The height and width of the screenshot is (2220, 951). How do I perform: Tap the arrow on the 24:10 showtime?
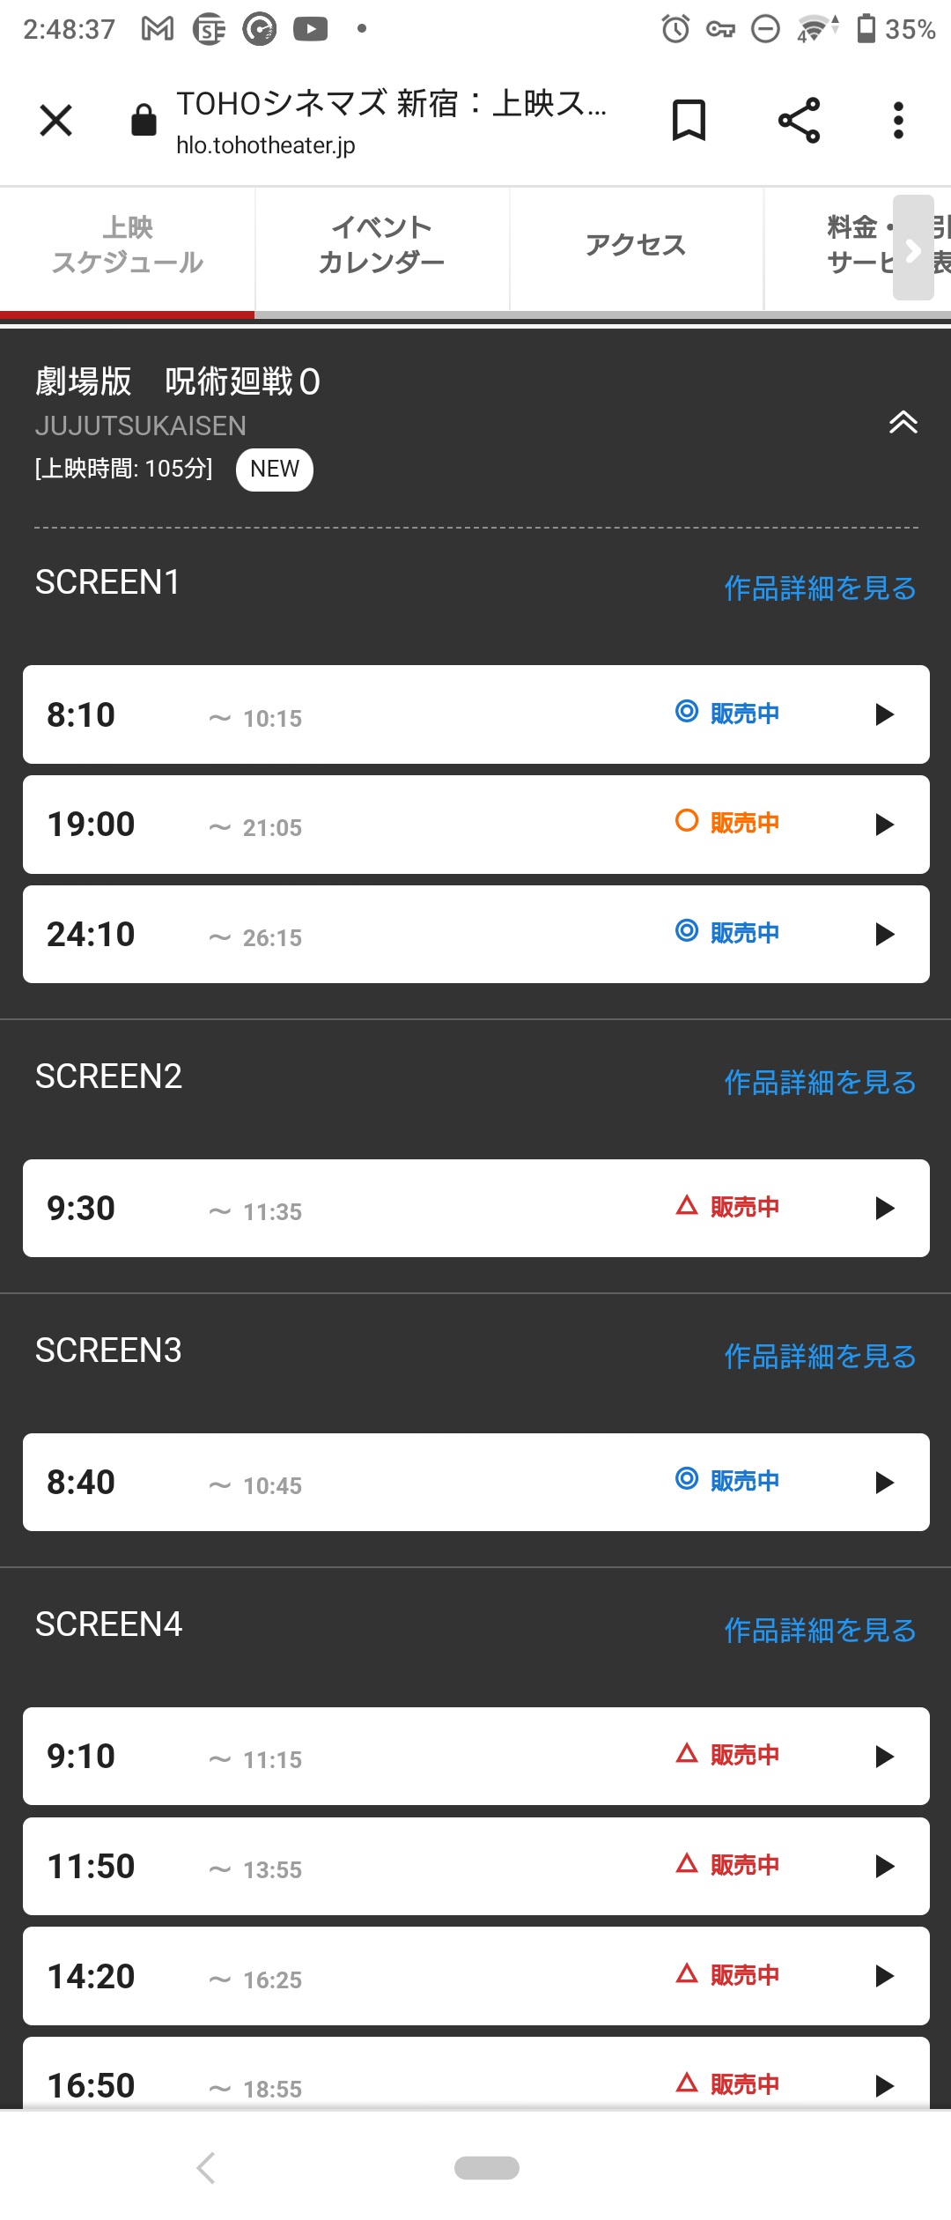885,935
